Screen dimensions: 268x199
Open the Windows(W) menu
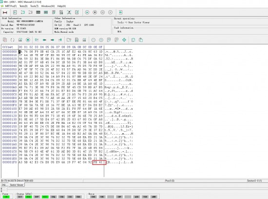pos(48,6)
